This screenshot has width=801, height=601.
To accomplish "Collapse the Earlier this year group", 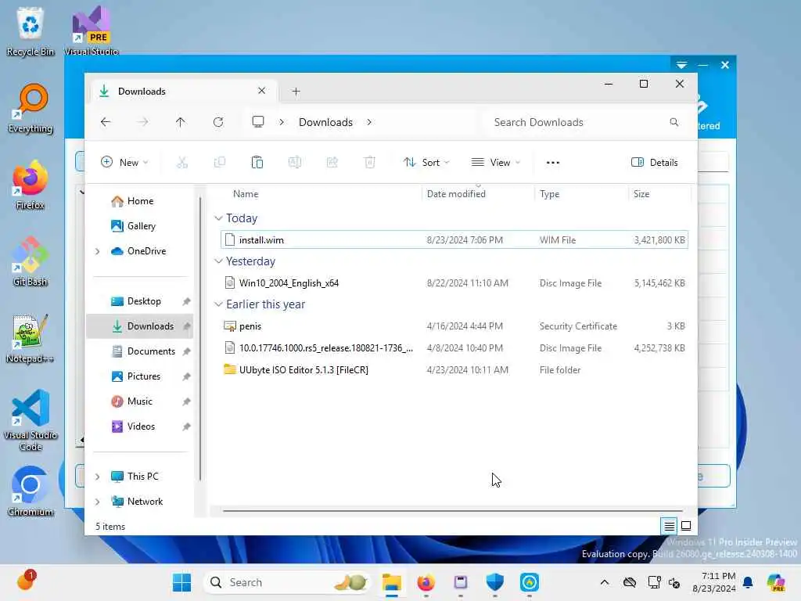I will pyautogui.click(x=219, y=304).
